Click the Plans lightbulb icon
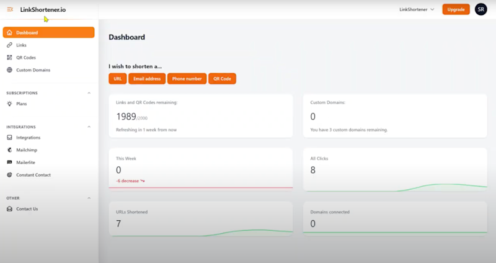496x263 pixels. [9, 104]
